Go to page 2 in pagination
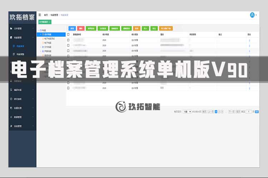Image resolution: width=268 pixels, height=178 pixels. pyautogui.click(x=219, y=112)
